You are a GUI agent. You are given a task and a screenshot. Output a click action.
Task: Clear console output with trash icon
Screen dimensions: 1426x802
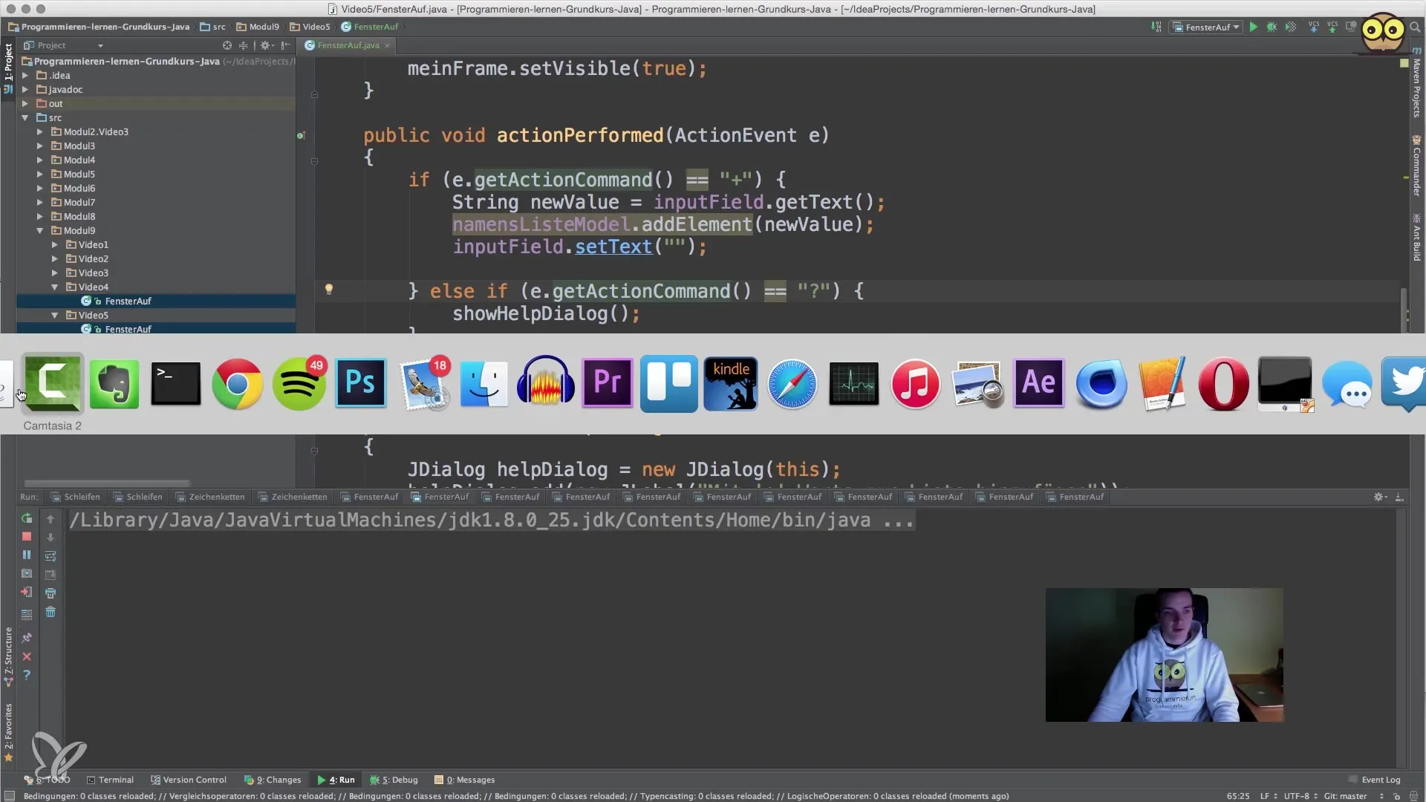51,612
